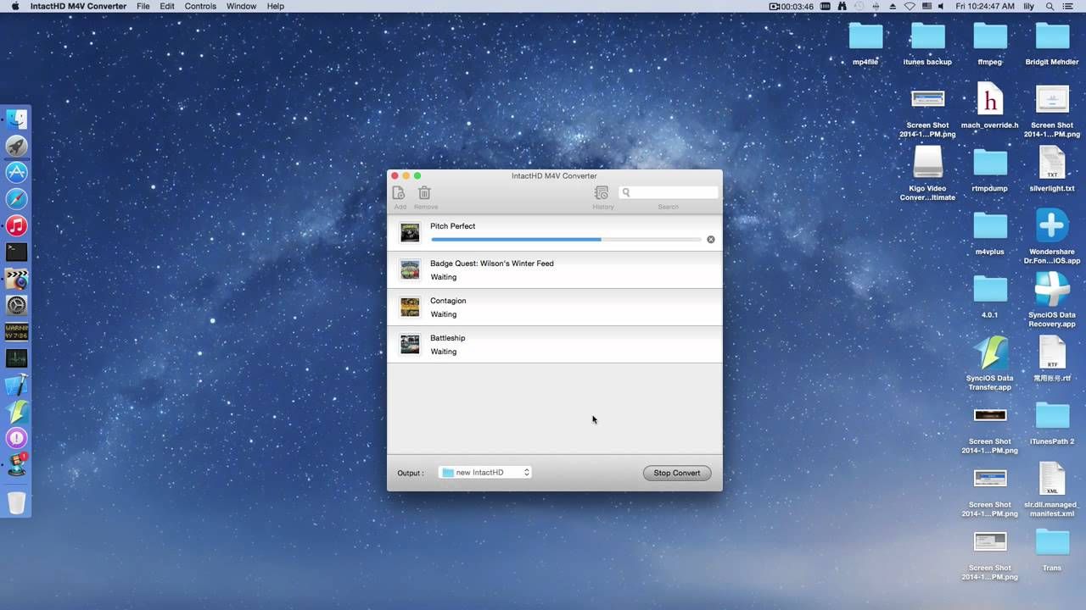Open the Window menu
Viewport: 1086px width, 610px height.
(x=242, y=6)
